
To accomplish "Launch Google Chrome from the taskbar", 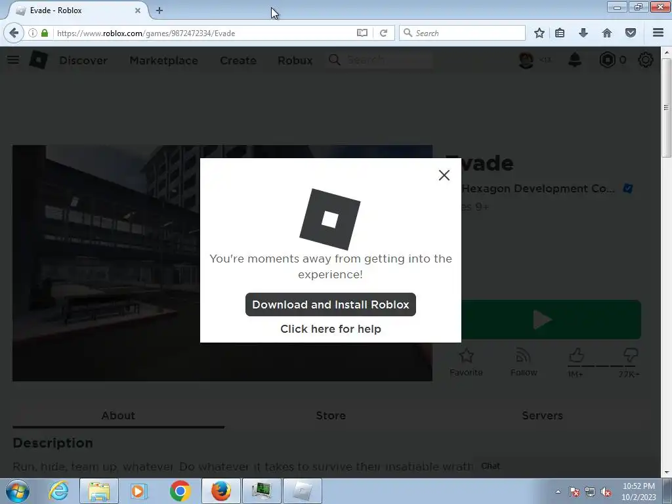I will coord(180,491).
